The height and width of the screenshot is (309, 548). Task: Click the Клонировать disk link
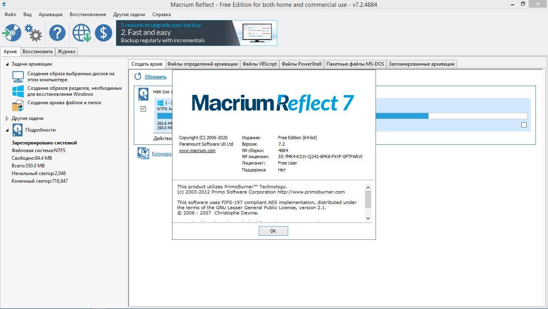(x=162, y=153)
